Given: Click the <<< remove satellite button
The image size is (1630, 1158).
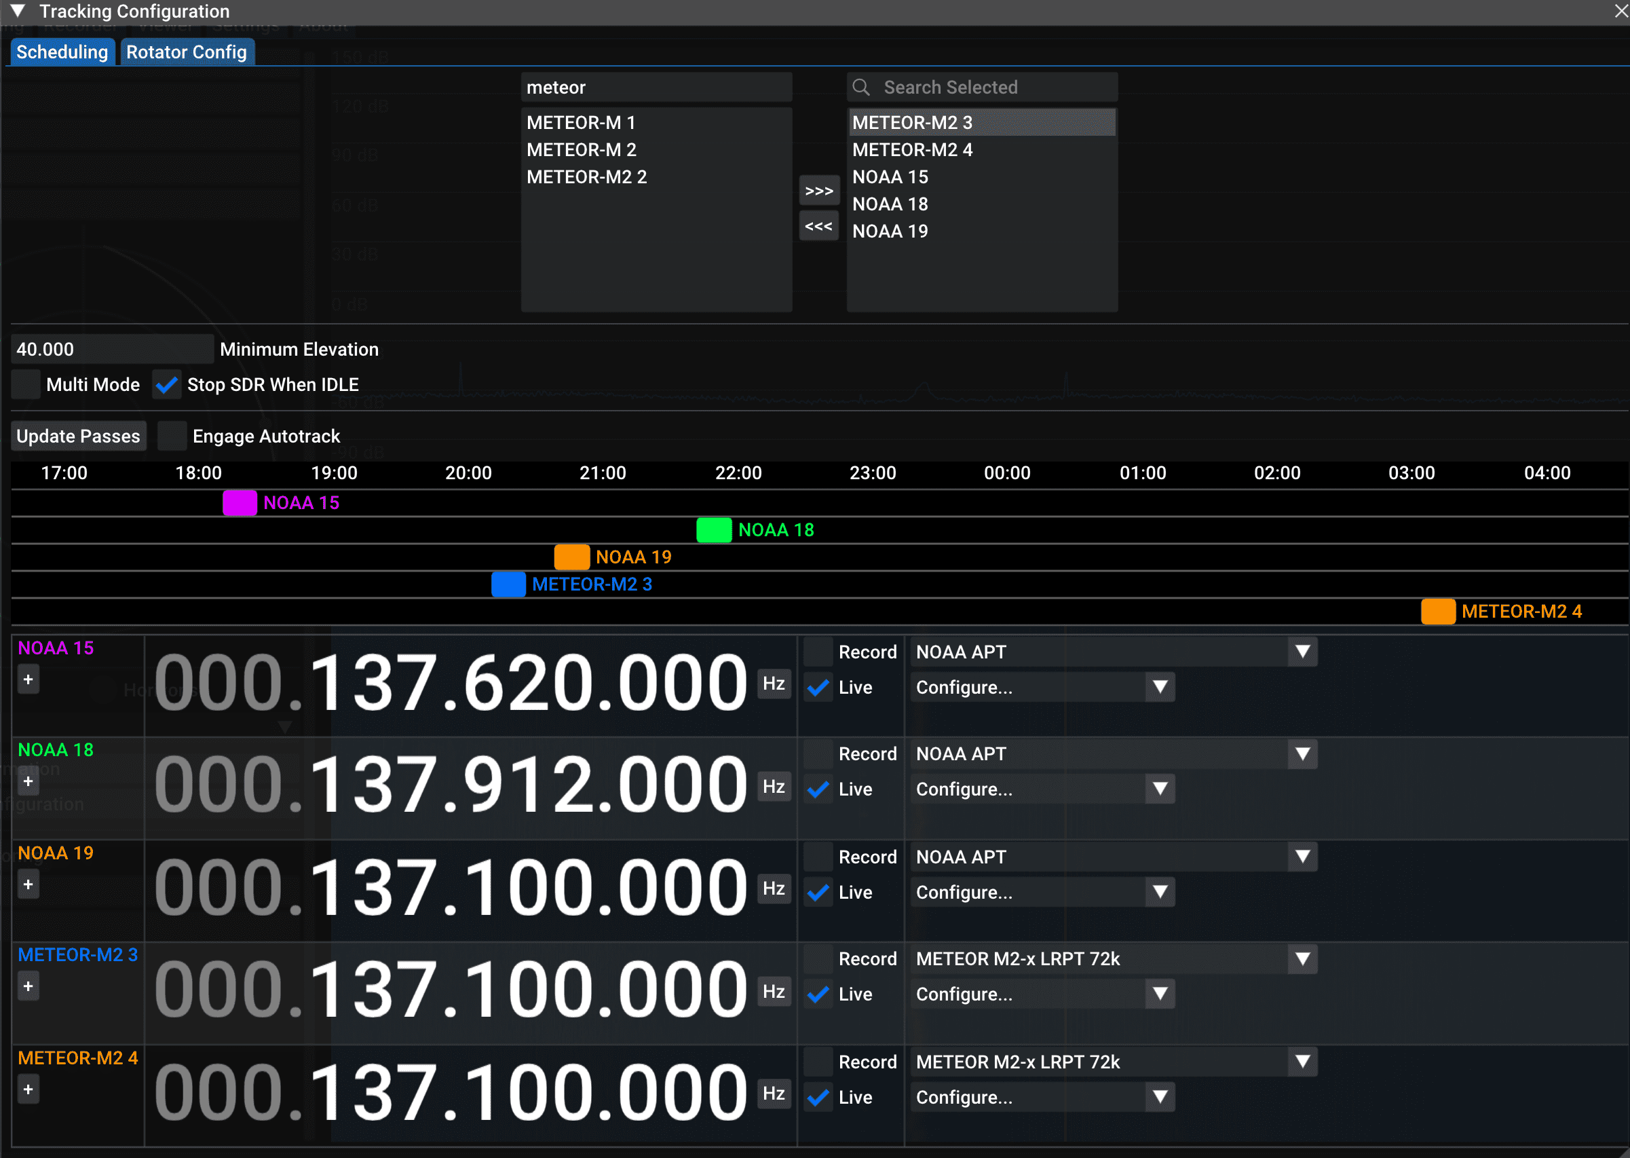Looking at the screenshot, I should click(x=819, y=226).
